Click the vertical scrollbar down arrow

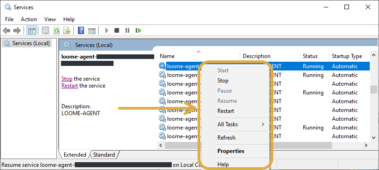coord(373,138)
